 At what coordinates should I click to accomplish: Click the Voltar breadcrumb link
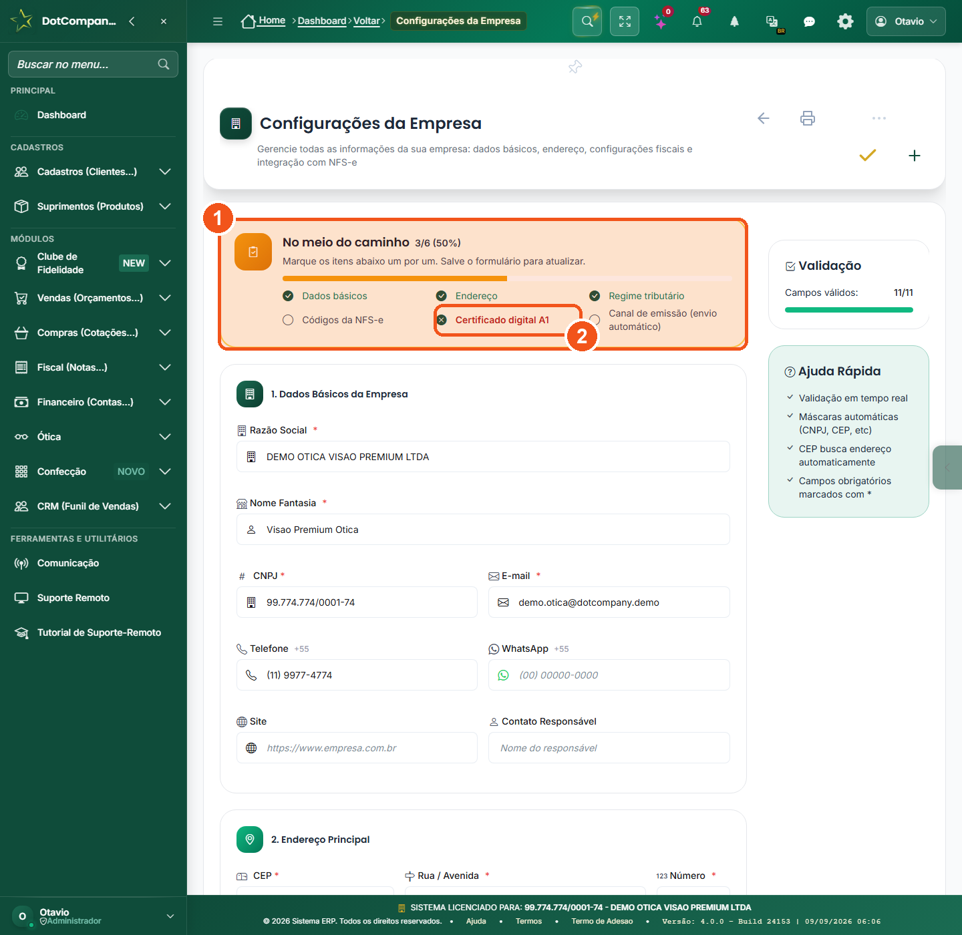click(367, 21)
